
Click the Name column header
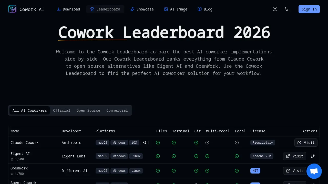15,131
